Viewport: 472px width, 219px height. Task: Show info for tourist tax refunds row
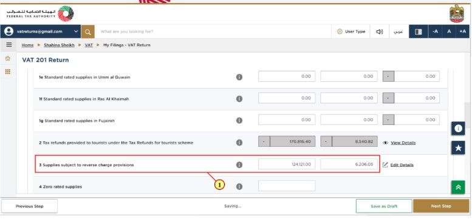point(239,143)
